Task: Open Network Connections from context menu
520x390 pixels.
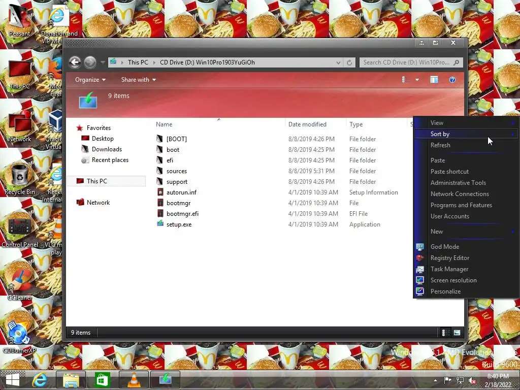Action: point(466,194)
